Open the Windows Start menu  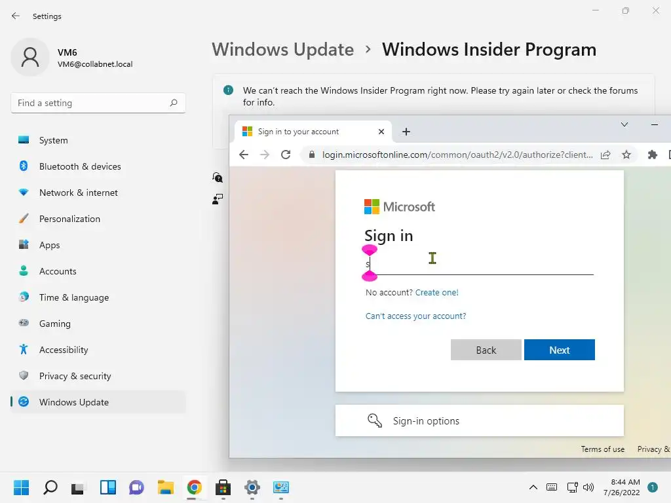21,487
